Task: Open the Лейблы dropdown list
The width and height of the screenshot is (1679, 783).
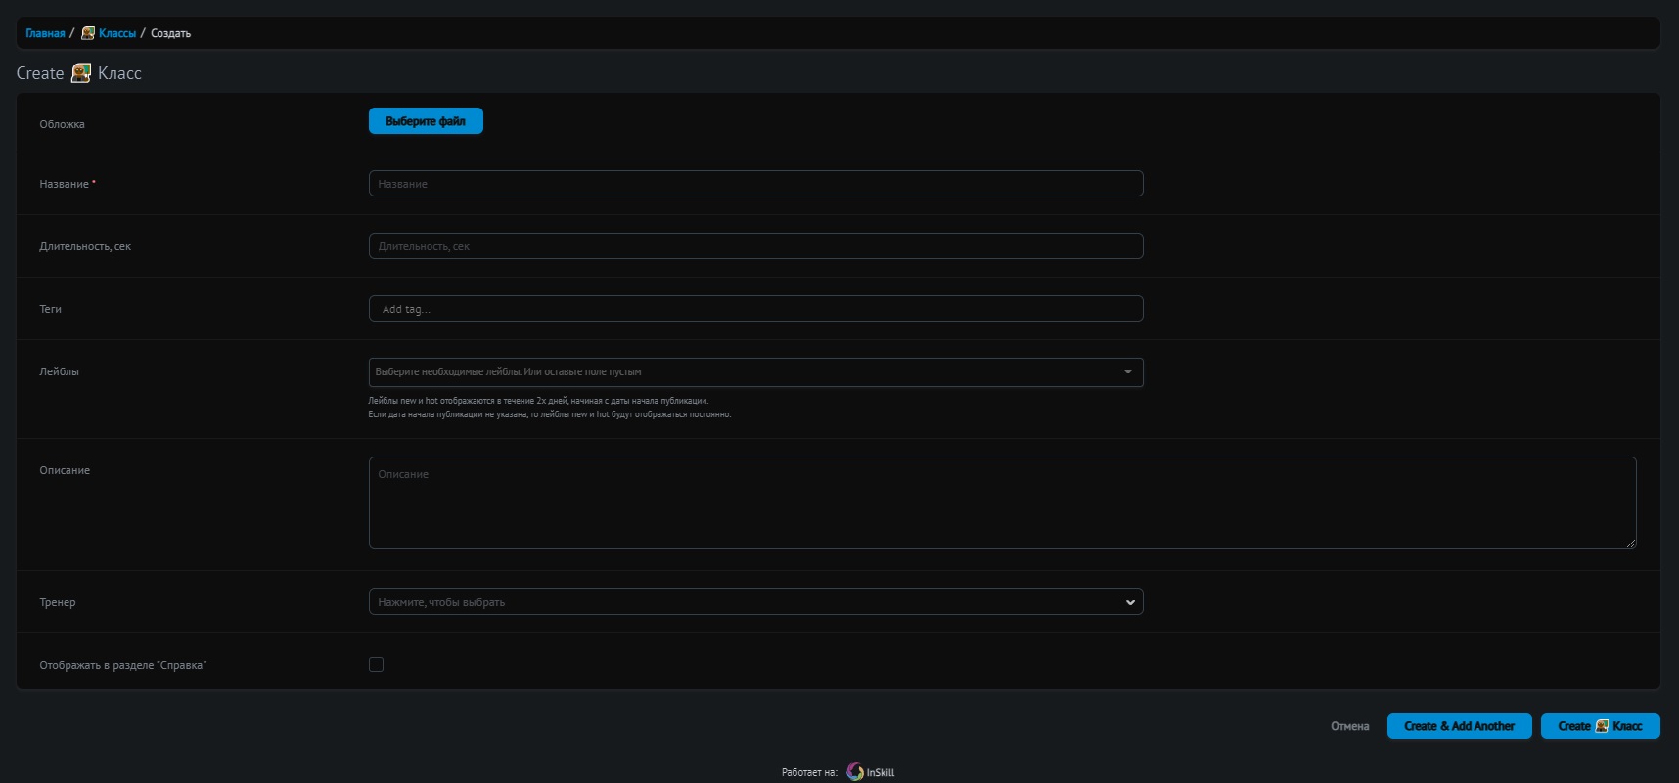Action: (1127, 372)
